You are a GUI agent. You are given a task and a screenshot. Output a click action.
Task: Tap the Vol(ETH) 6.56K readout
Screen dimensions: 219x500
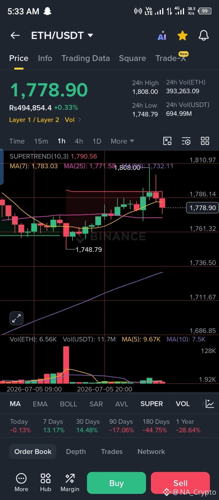(x=33, y=339)
